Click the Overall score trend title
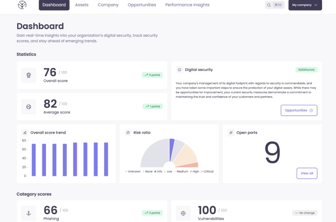The width and height of the screenshot is (336, 222). pyautogui.click(x=48, y=132)
